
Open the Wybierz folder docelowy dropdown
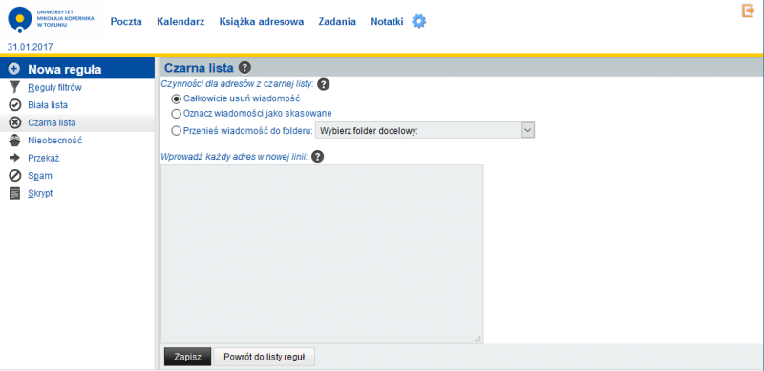pos(425,130)
